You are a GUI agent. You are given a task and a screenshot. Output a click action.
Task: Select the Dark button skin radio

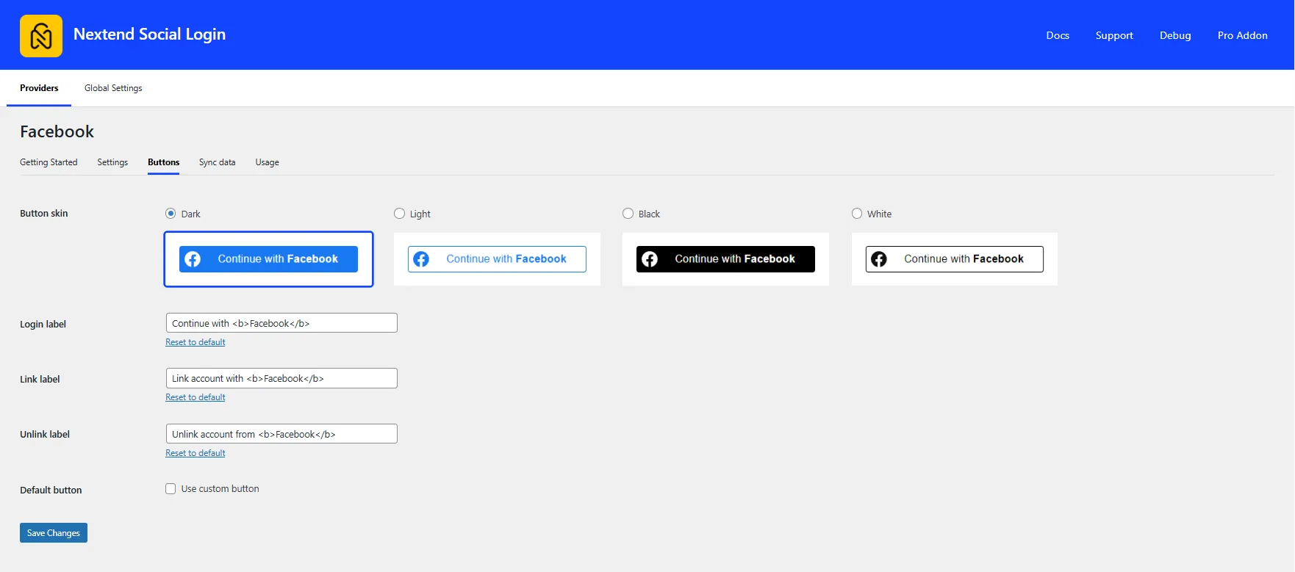pos(171,214)
